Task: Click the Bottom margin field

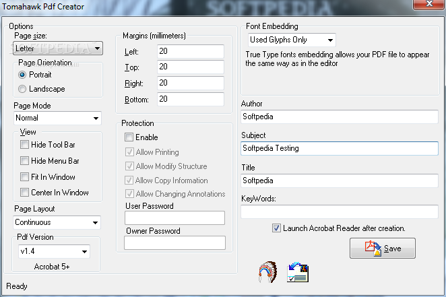Action: [x=191, y=99]
